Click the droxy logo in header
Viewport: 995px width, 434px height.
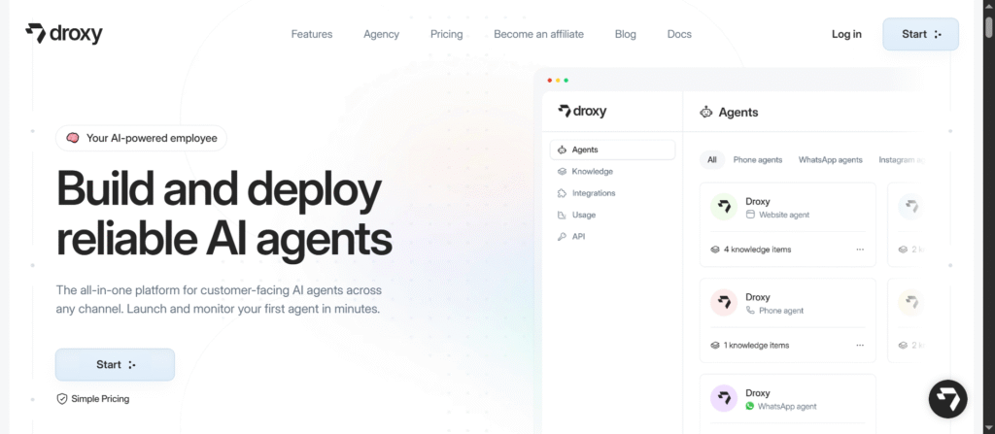(x=64, y=34)
